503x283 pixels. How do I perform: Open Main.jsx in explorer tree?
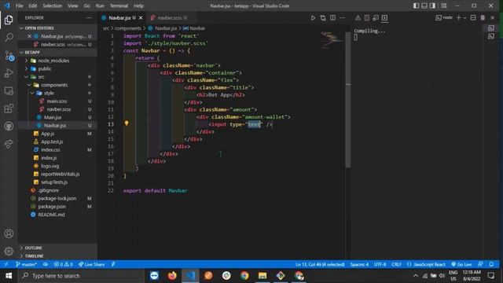tap(53, 117)
